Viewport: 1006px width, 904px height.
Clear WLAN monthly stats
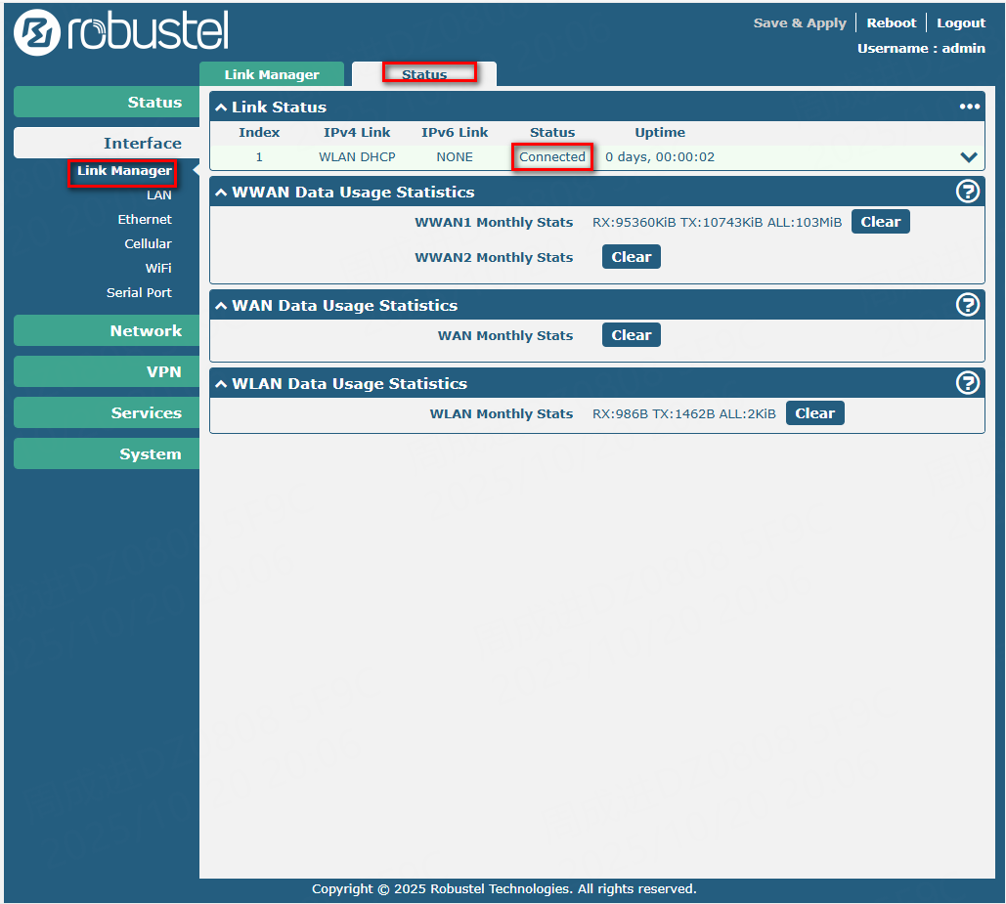pos(814,413)
